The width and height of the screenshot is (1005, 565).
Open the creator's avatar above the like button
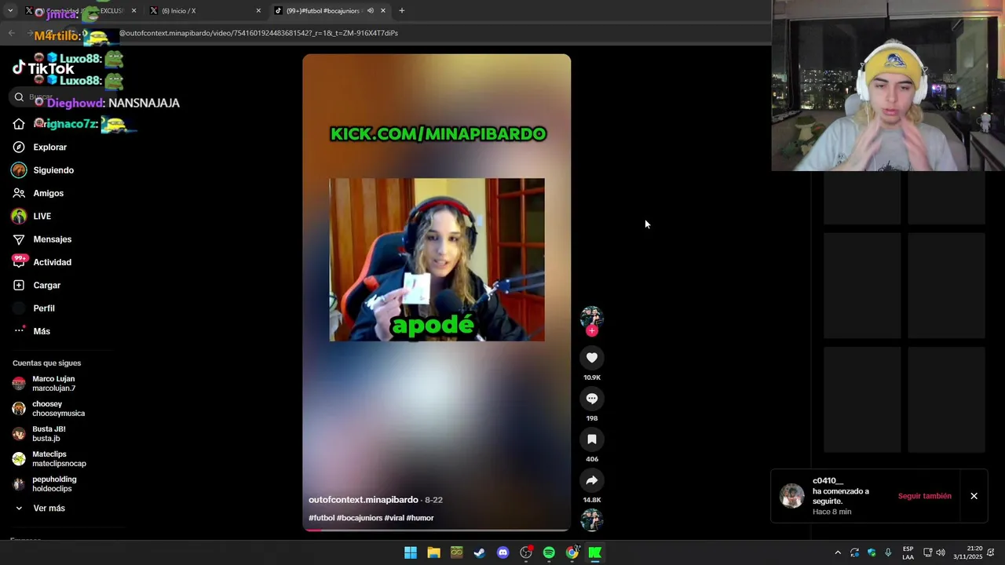tap(591, 317)
